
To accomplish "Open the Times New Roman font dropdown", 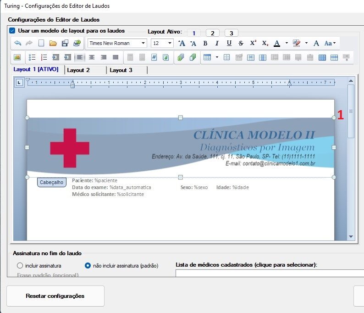I will pyautogui.click(x=143, y=43).
